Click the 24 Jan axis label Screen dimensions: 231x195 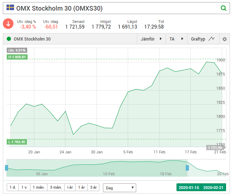click(x=65, y=152)
